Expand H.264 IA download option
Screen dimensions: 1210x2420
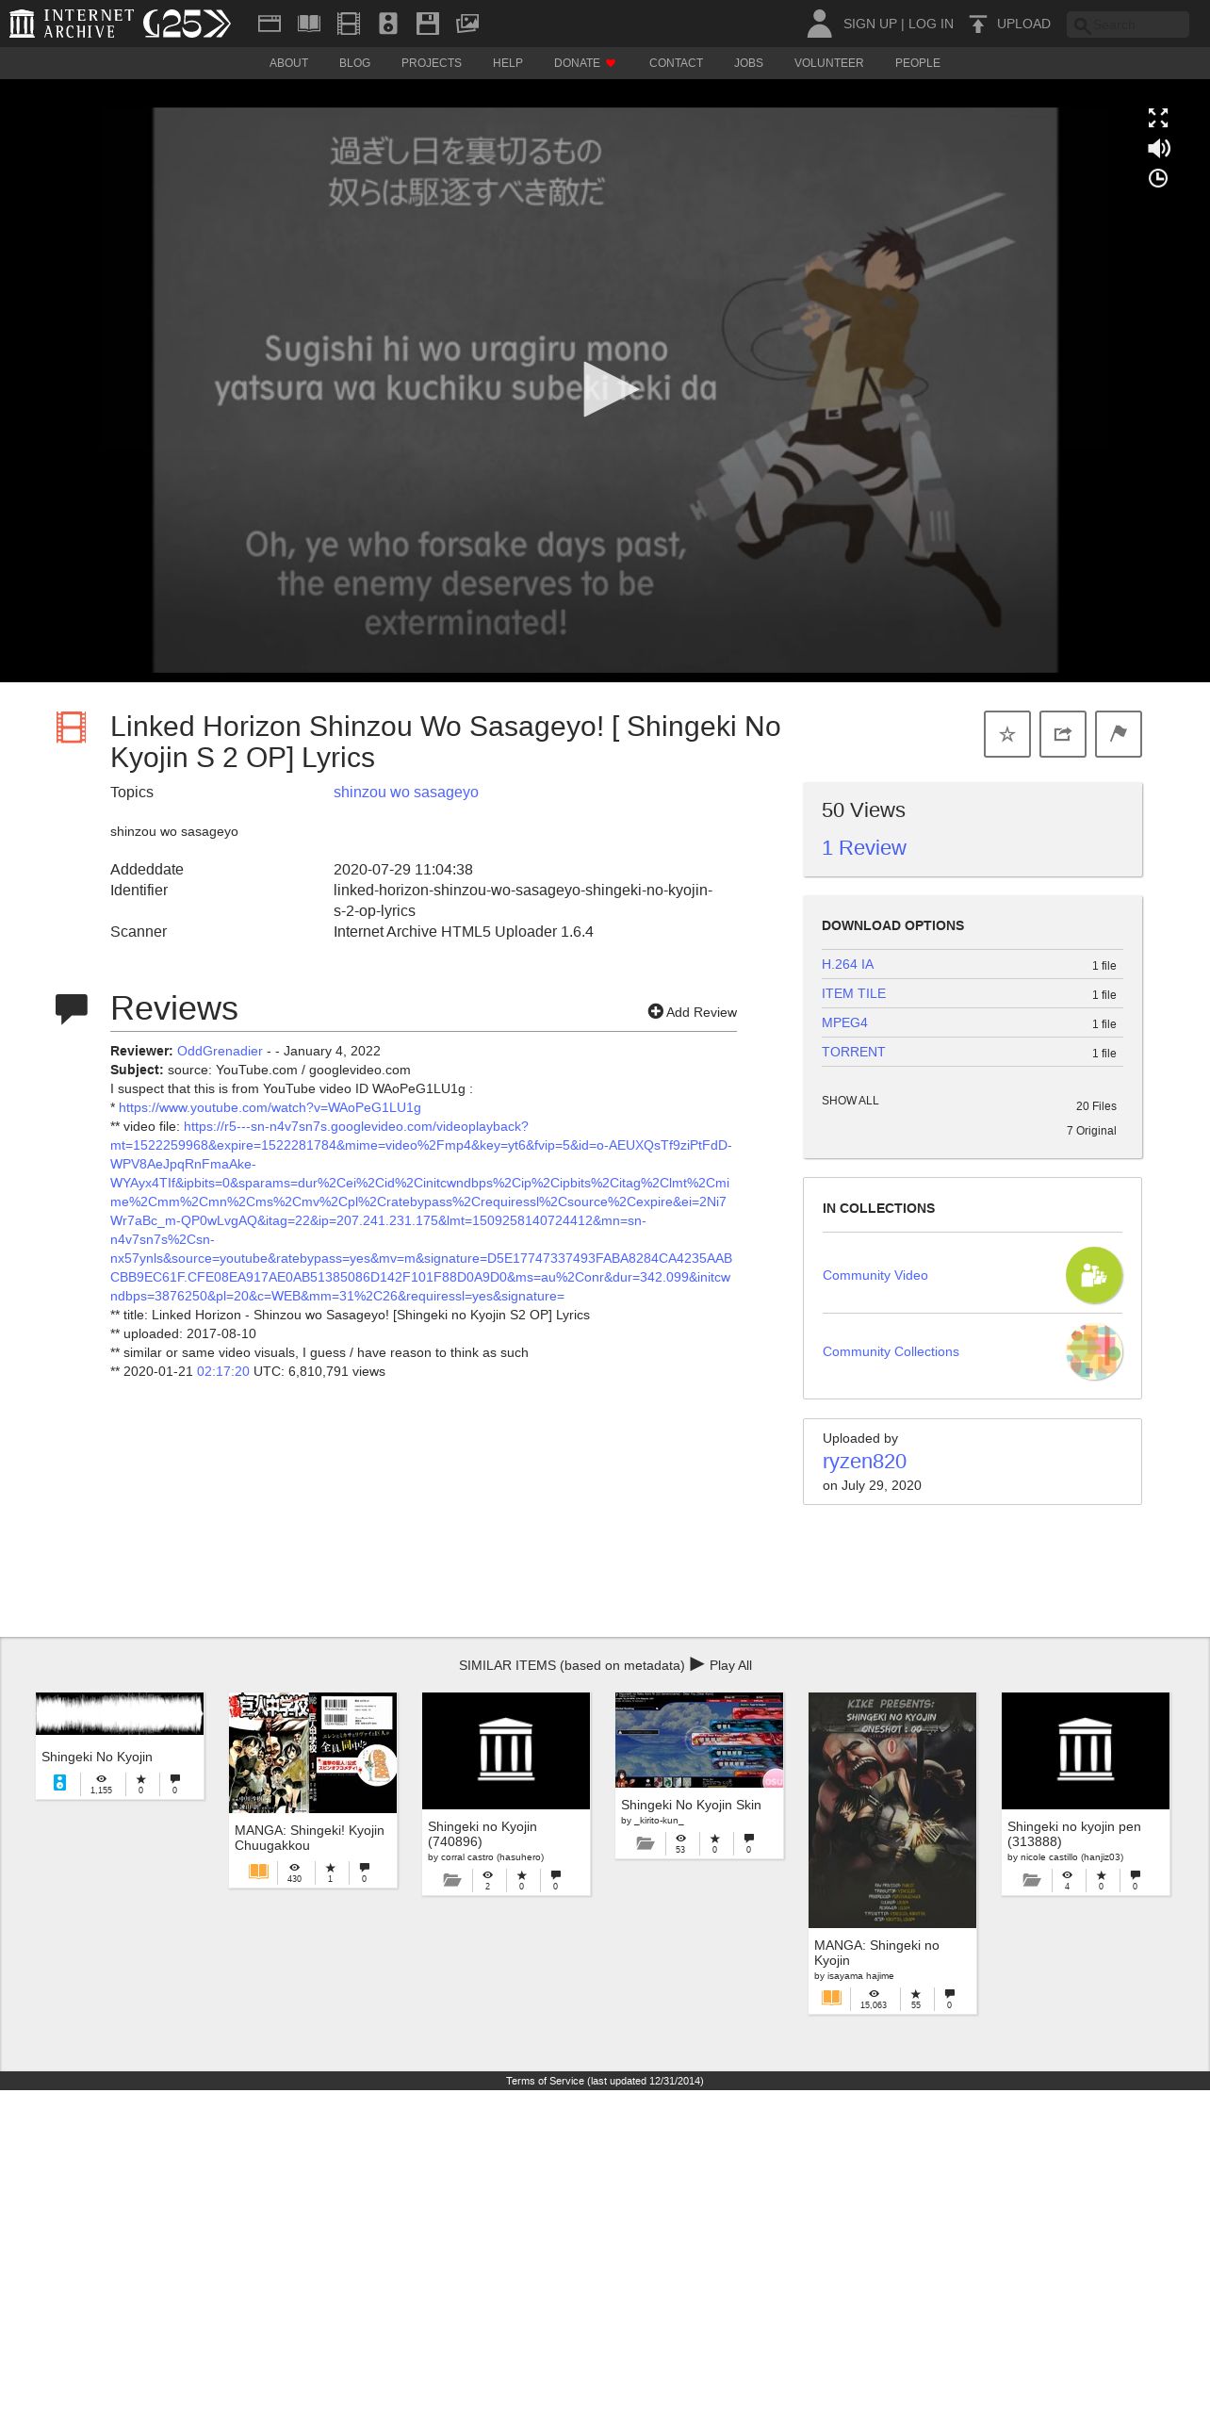pyautogui.click(x=847, y=964)
